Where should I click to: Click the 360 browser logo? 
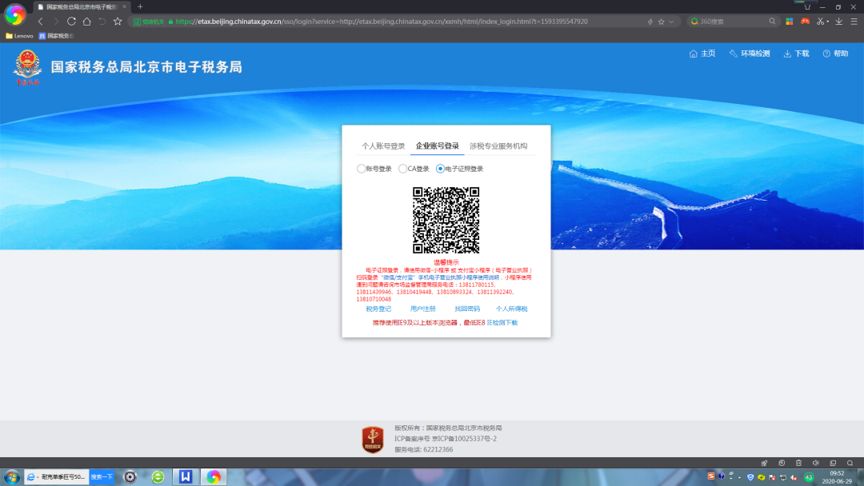click(15, 14)
